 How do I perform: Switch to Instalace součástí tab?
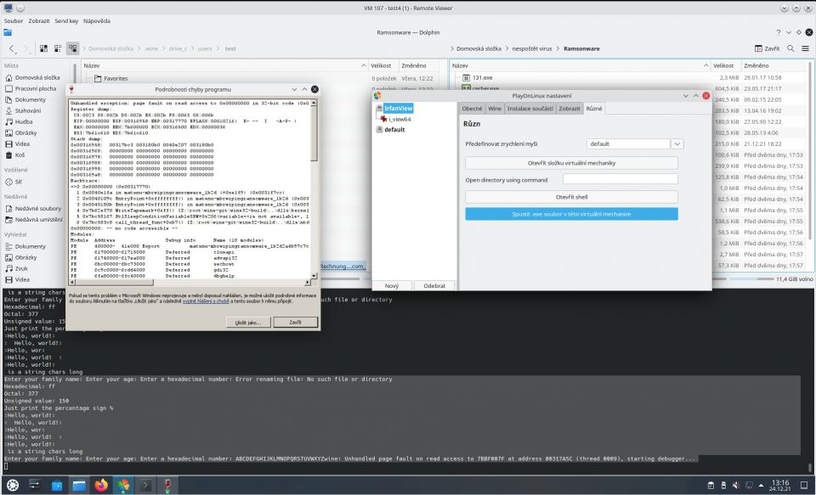coord(530,108)
